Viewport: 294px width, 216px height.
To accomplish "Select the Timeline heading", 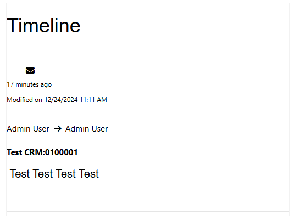I will (43, 25).
